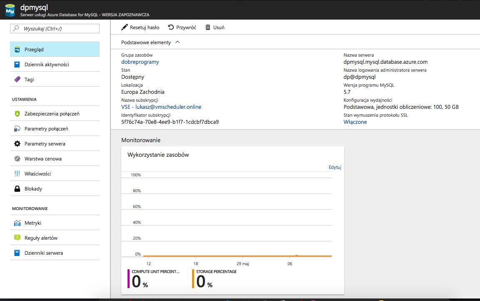
Task: Click the chart icon for Metryki
Action: tap(17, 223)
